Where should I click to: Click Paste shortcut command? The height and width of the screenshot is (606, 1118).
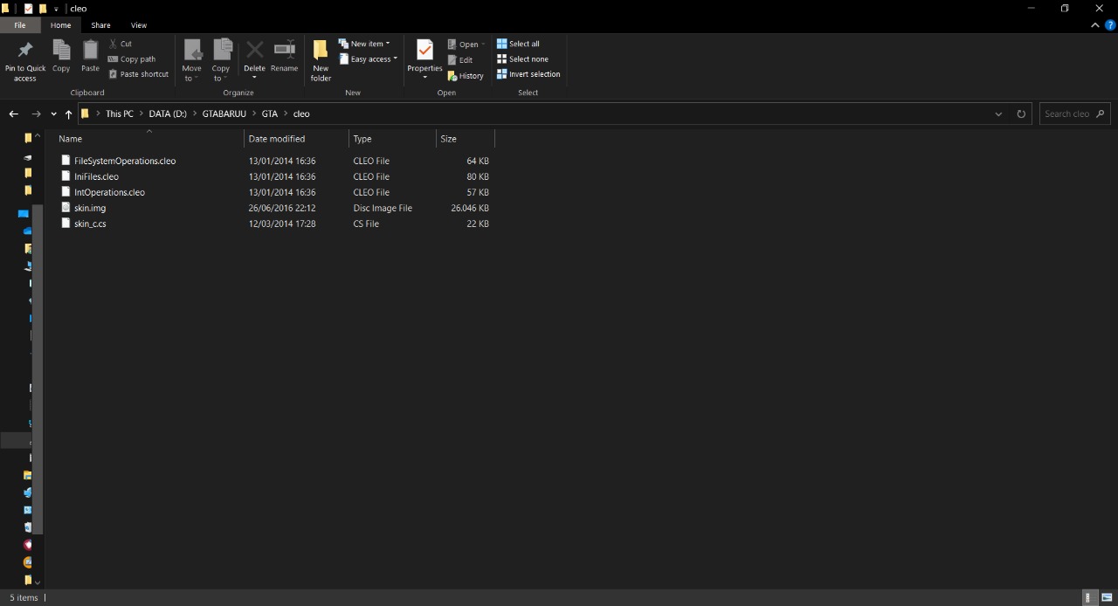pyautogui.click(x=139, y=74)
